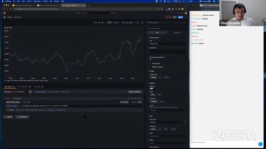
Task: Open the hamburger navigation menu
Action: pos(5,17)
